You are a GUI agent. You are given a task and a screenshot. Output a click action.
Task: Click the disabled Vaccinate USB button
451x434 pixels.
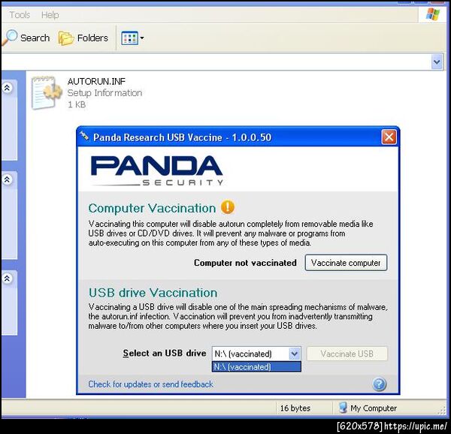click(347, 354)
